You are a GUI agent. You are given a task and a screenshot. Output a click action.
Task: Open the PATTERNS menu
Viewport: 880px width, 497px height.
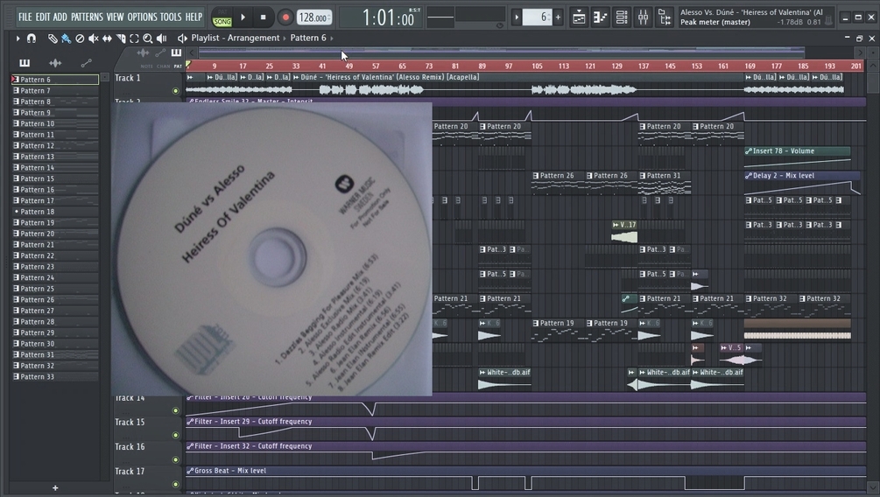[x=87, y=17]
